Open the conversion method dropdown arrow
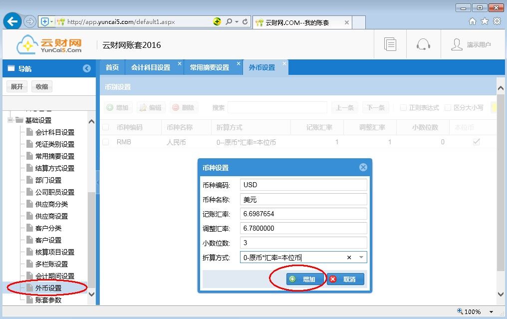The image size is (507, 319). [361, 258]
